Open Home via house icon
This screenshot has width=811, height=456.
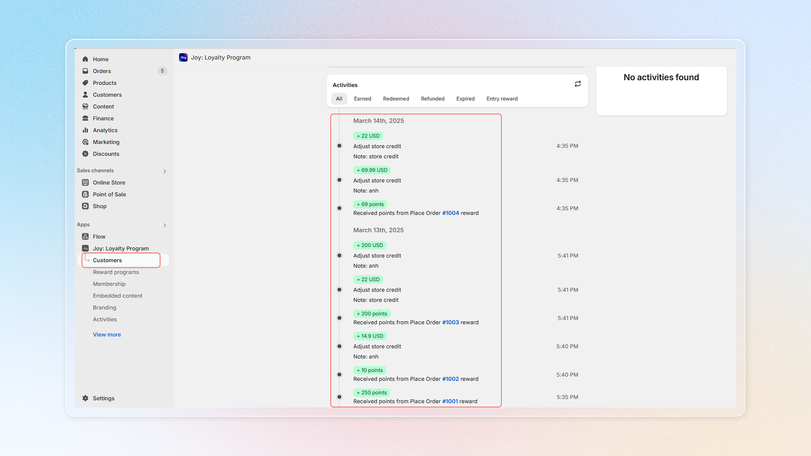85,59
